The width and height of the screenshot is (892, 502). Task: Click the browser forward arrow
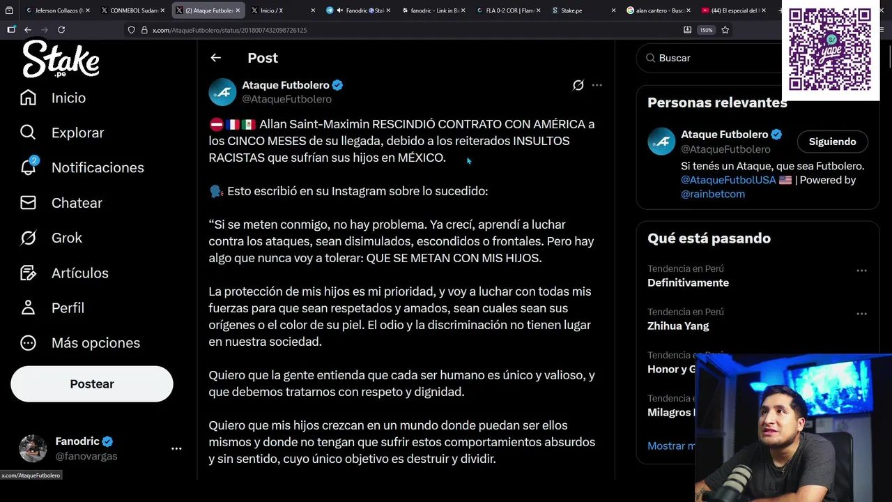tap(44, 30)
